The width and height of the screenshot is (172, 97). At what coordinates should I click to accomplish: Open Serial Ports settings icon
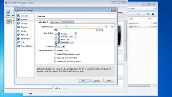tap(19, 39)
